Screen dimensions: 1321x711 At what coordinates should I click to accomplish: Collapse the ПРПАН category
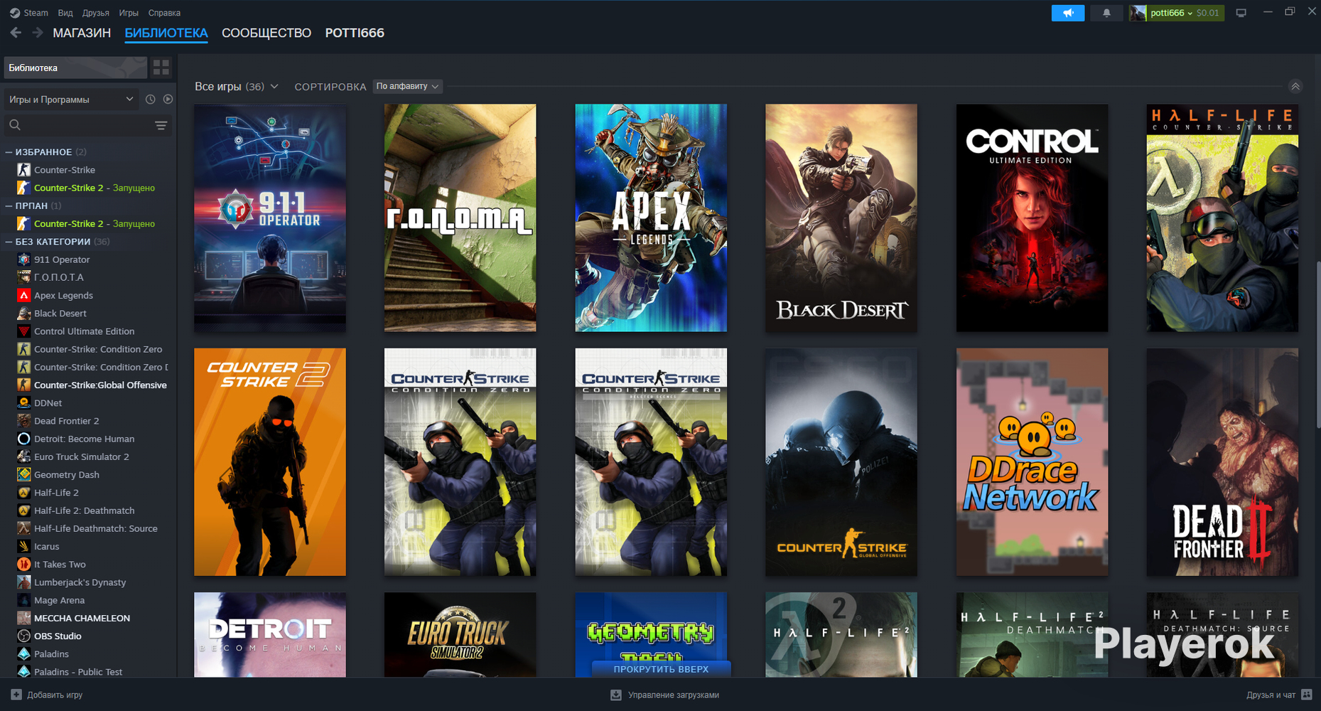click(9, 205)
